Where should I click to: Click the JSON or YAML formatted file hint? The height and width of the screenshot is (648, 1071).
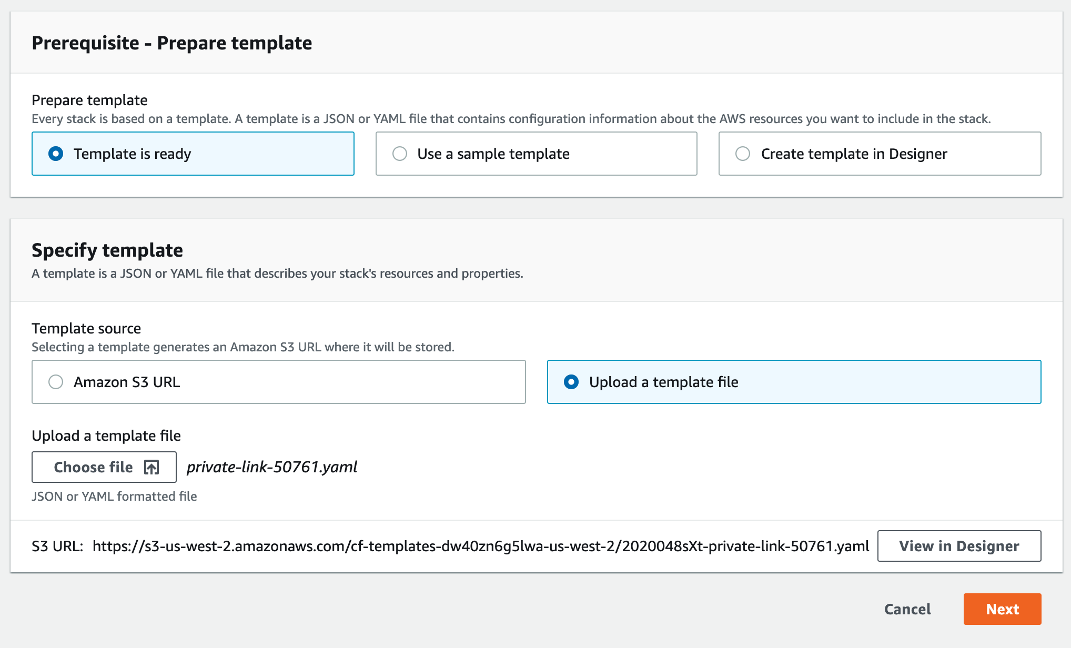click(114, 497)
